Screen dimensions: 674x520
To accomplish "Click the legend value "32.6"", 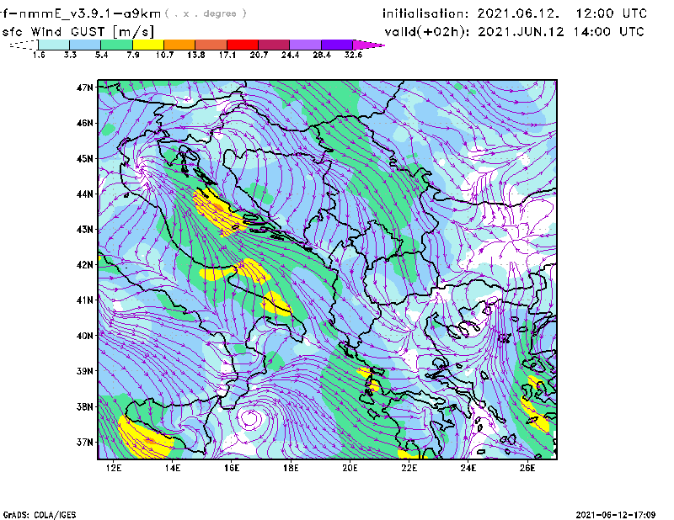I will point(353,55).
